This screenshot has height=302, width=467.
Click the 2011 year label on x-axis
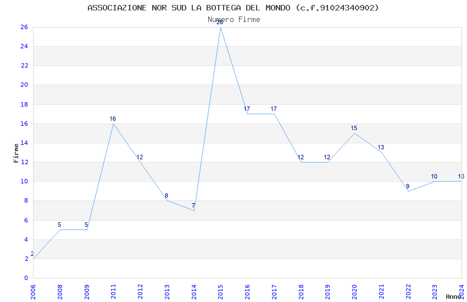point(114,292)
